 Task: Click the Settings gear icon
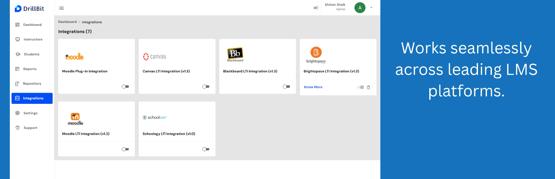(17, 113)
